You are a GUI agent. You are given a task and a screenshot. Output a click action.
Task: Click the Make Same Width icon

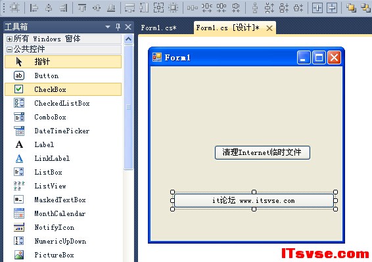tap(129, 8)
